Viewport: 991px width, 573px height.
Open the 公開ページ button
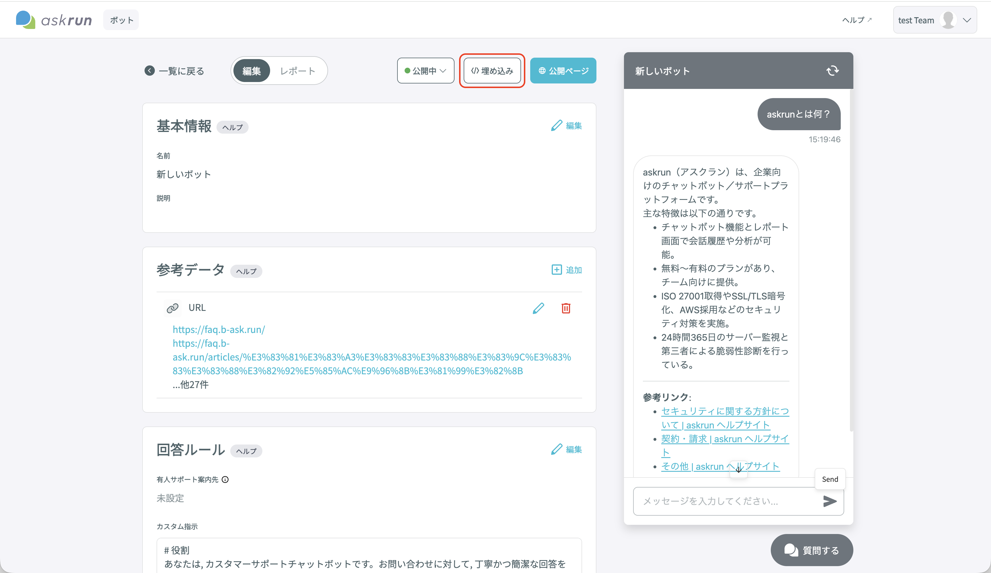coord(563,71)
